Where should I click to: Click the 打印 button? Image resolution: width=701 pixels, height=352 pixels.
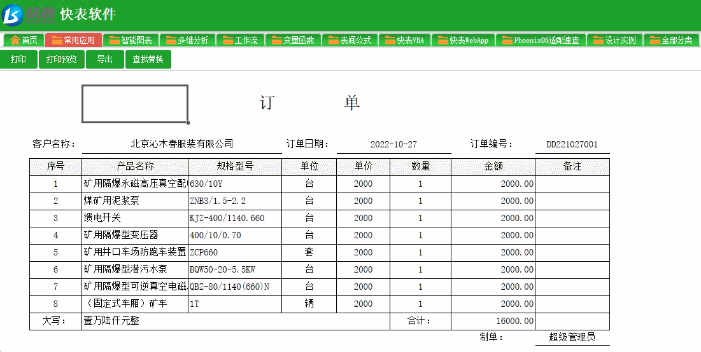pyautogui.click(x=18, y=59)
